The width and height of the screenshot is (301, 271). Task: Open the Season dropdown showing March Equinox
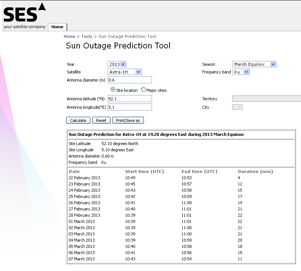tap(254, 64)
